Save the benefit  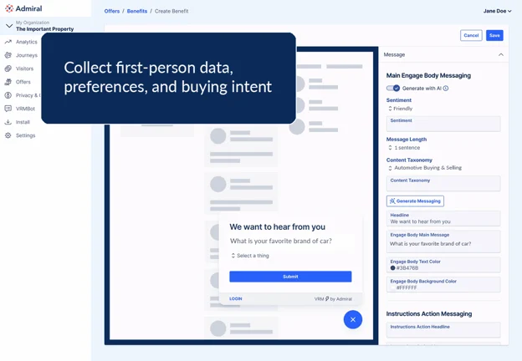click(x=494, y=35)
